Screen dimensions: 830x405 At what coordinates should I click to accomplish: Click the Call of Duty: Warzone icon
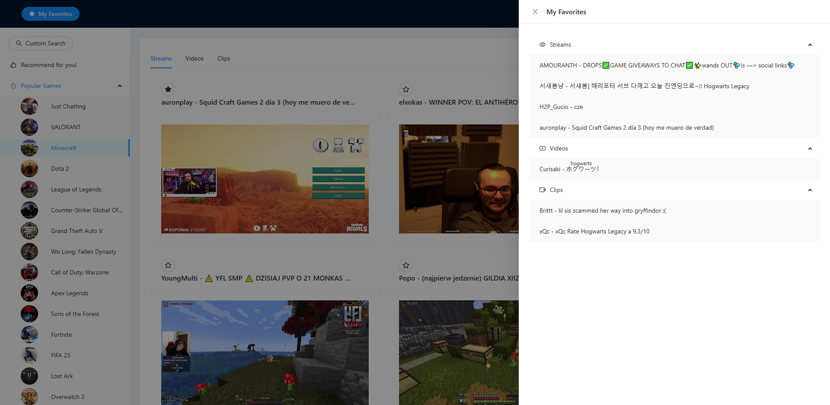pyautogui.click(x=29, y=272)
